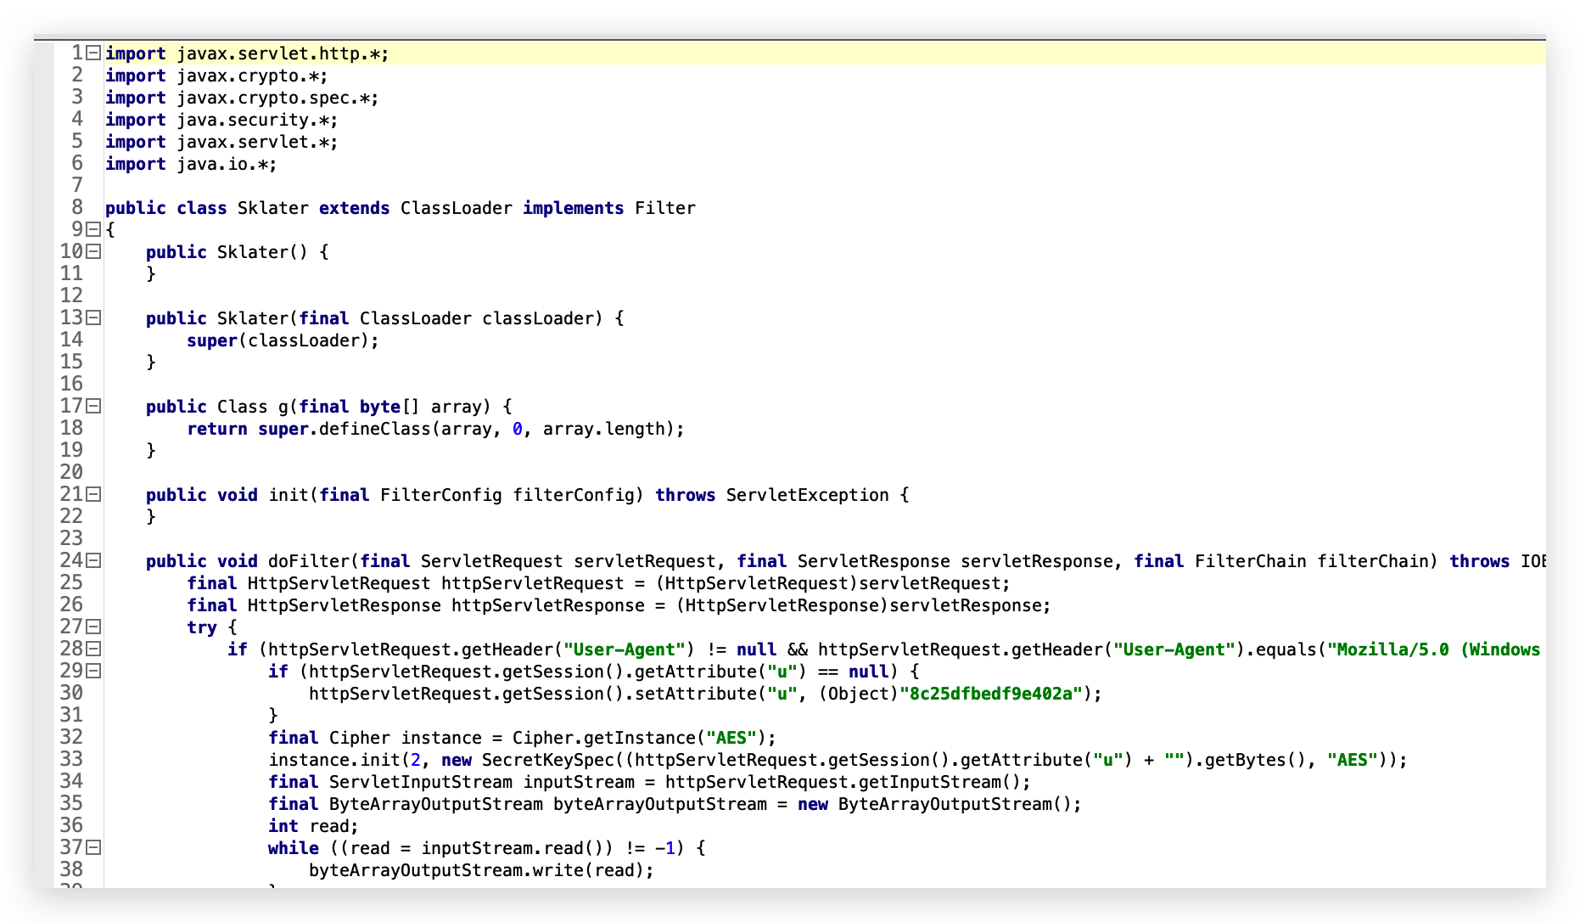Click 'array.length' on line 18
Screen dimensions: 1580x922
click(604, 429)
